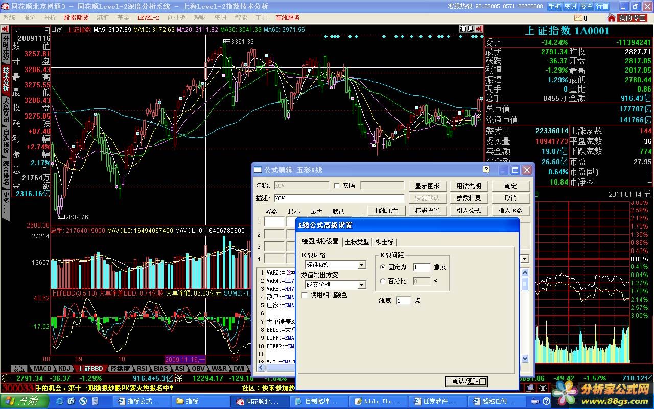Click the red arrow icon next to 信息
The height and width of the screenshot is (409, 654).
point(479,29)
